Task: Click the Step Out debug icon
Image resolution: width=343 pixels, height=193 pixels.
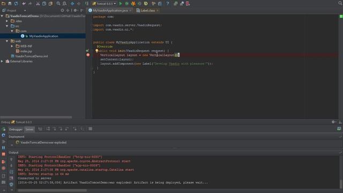Action: click(x=67, y=129)
